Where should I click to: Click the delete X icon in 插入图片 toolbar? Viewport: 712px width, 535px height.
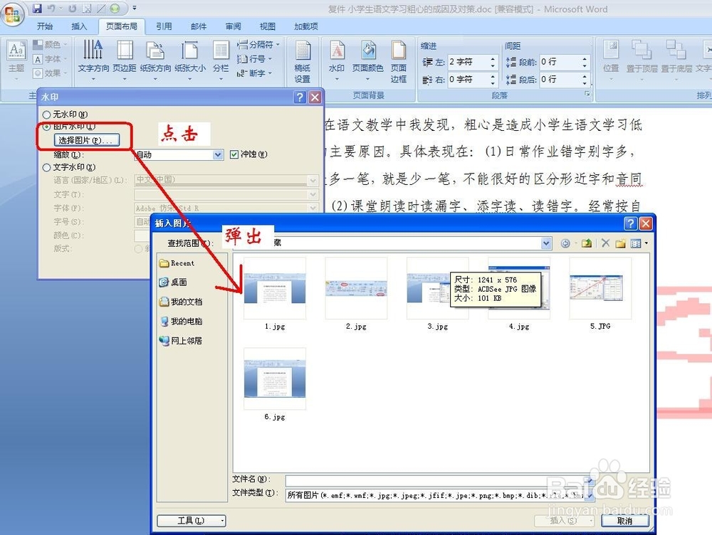click(x=605, y=243)
